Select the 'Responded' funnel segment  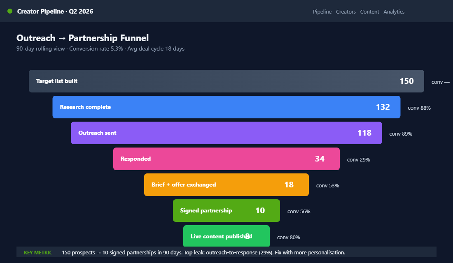coord(226,159)
